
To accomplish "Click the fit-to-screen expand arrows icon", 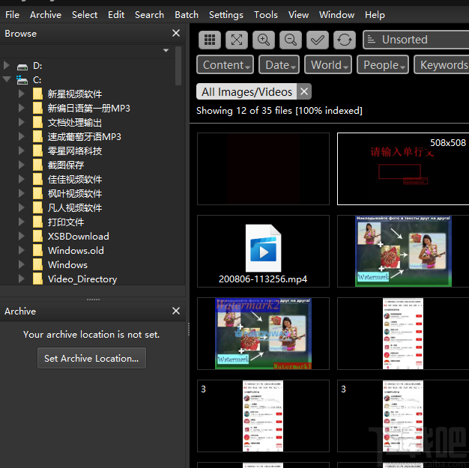I will click(x=237, y=40).
